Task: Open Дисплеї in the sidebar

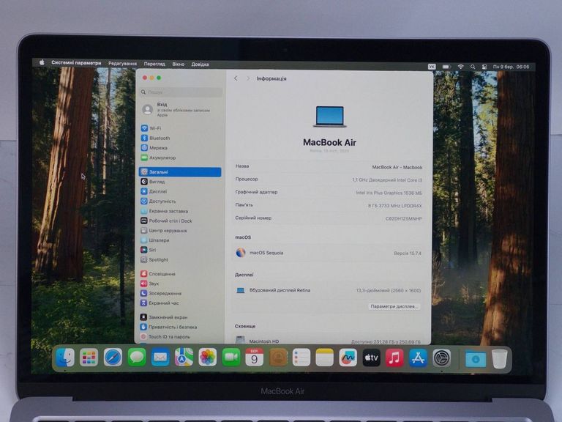Action: (x=154, y=191)
